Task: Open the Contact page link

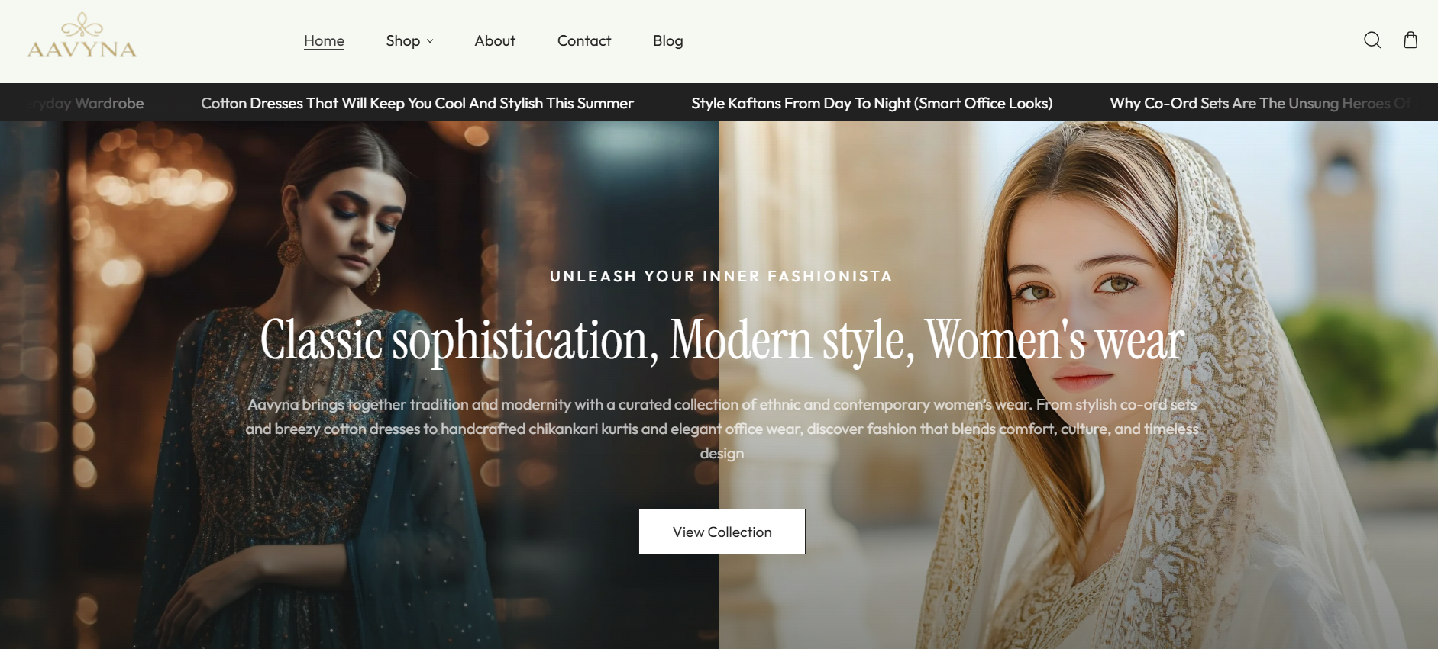Action: coord(583,41)
